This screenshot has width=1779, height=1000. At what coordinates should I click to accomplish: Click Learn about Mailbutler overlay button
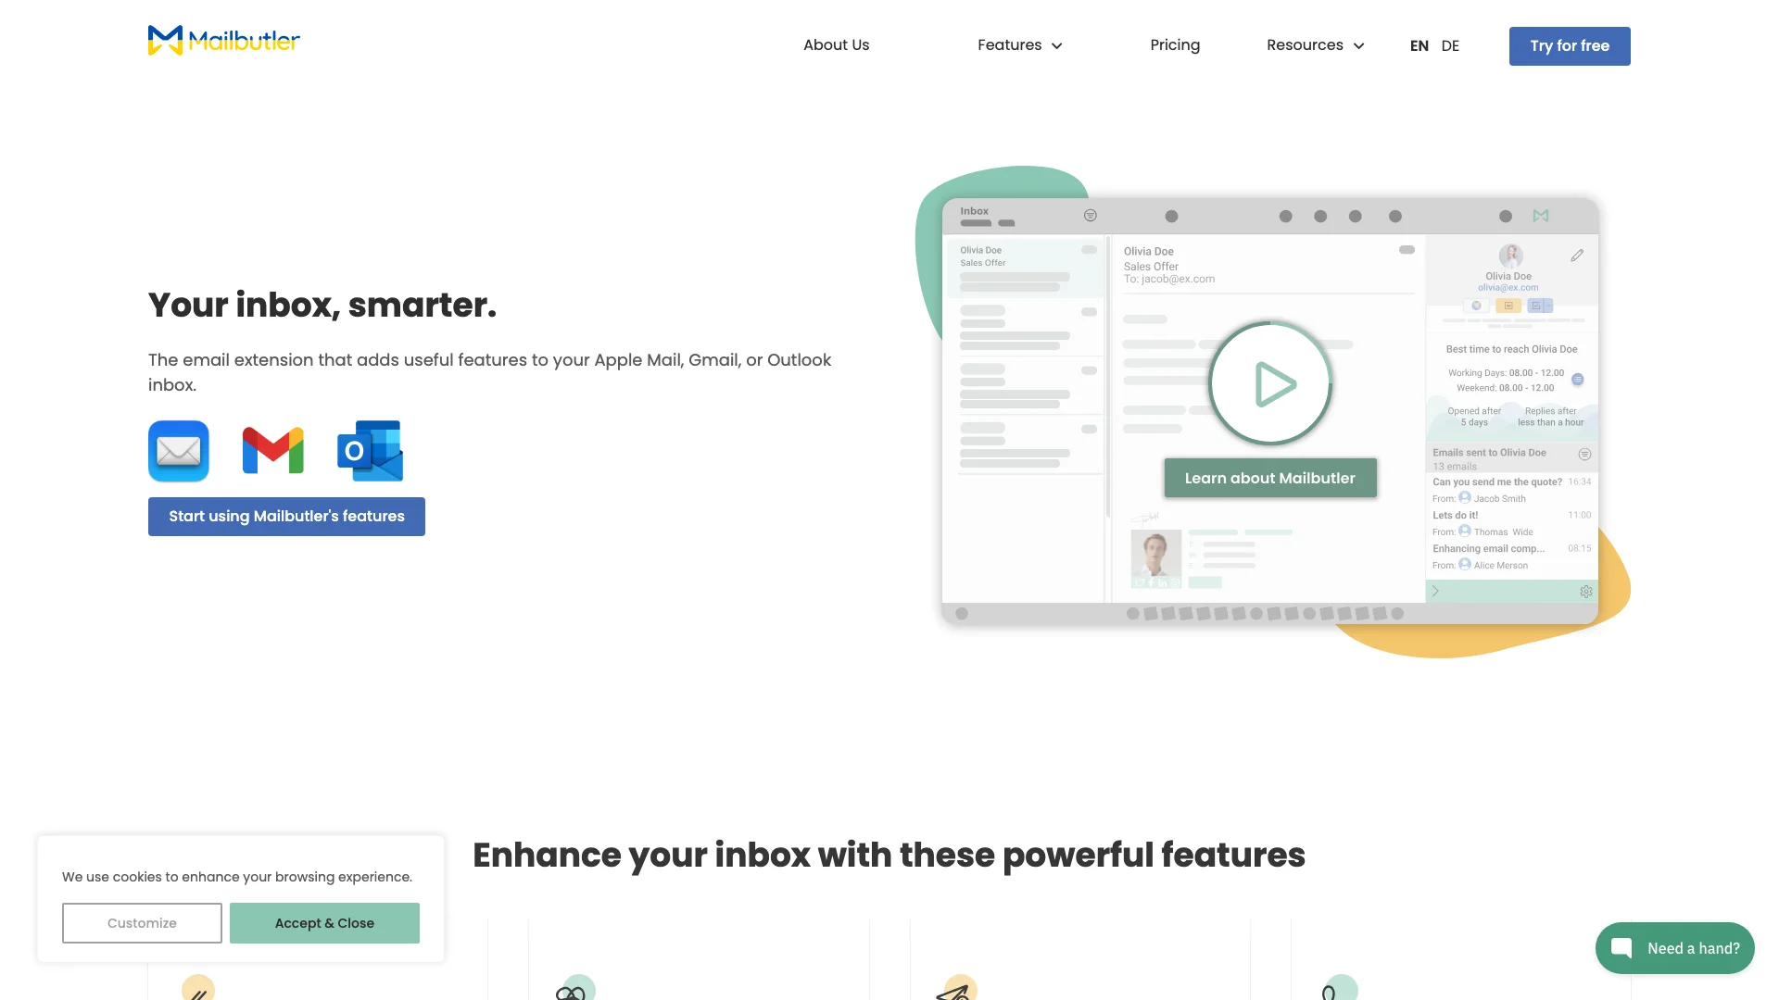1269,476
